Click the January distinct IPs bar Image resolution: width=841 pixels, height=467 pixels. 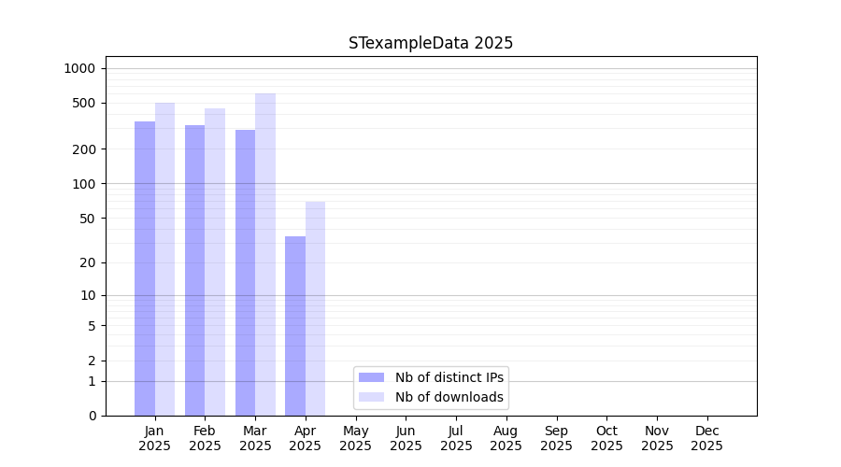[x=145, y=269]
